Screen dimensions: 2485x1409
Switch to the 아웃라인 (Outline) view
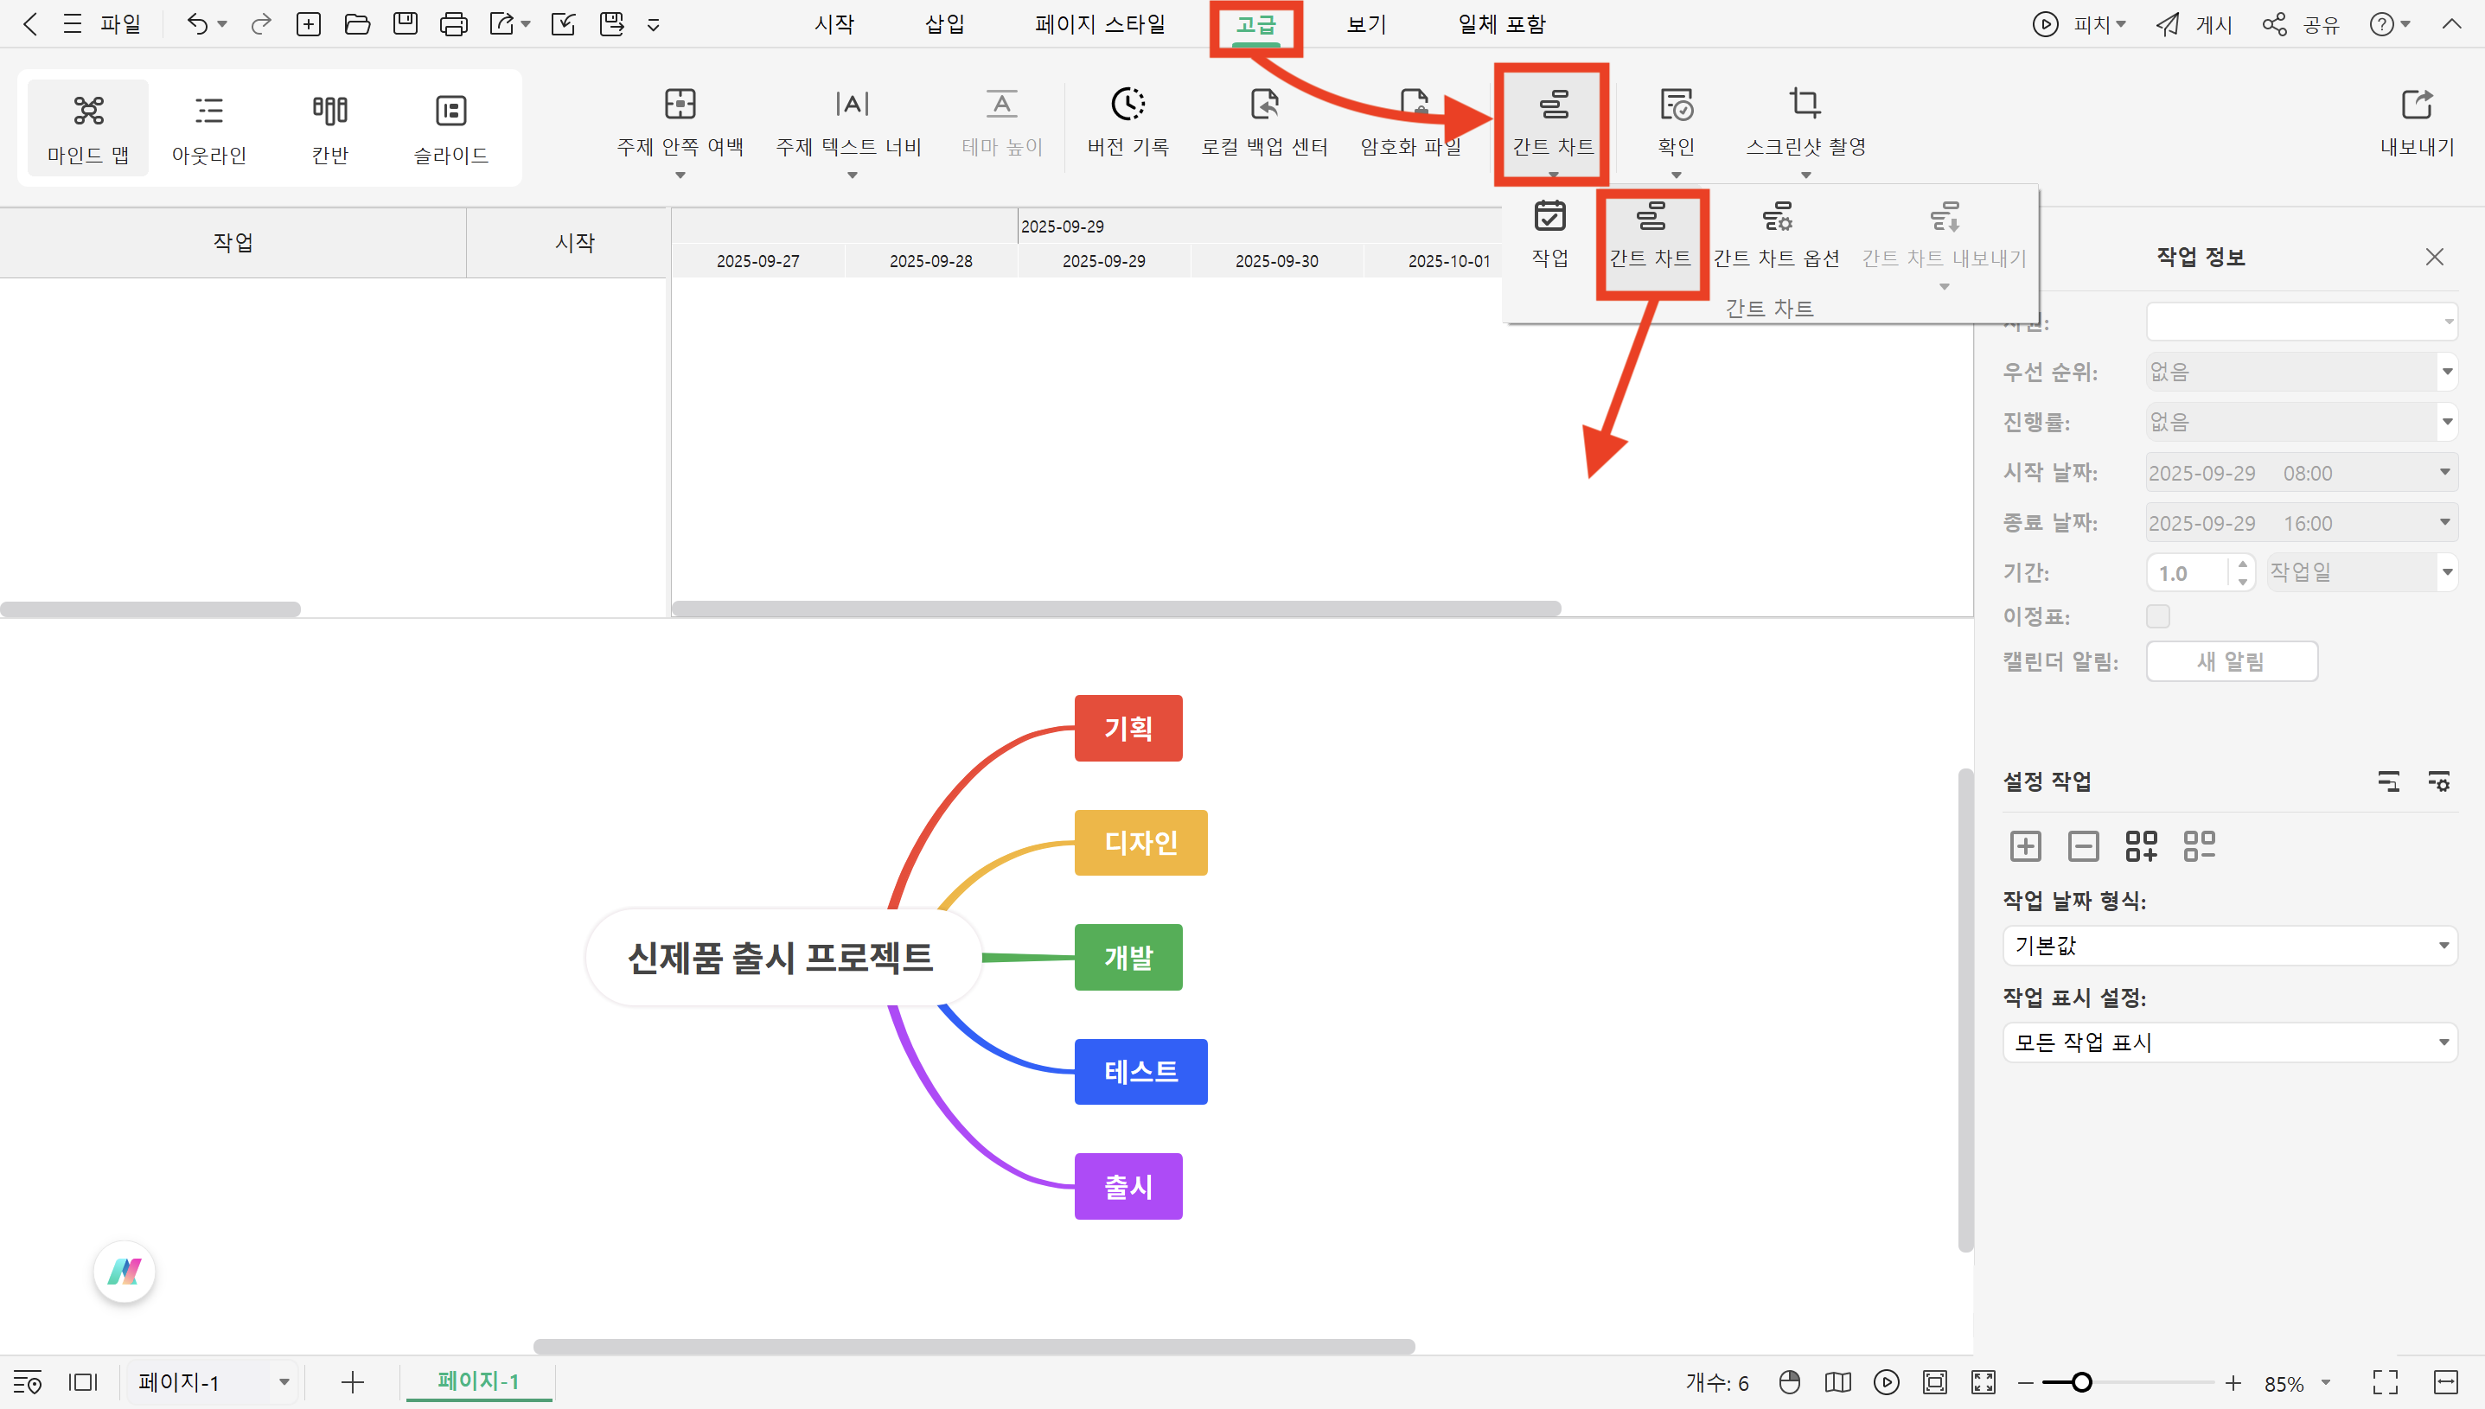pyautogui.click(x=208, y=127)
